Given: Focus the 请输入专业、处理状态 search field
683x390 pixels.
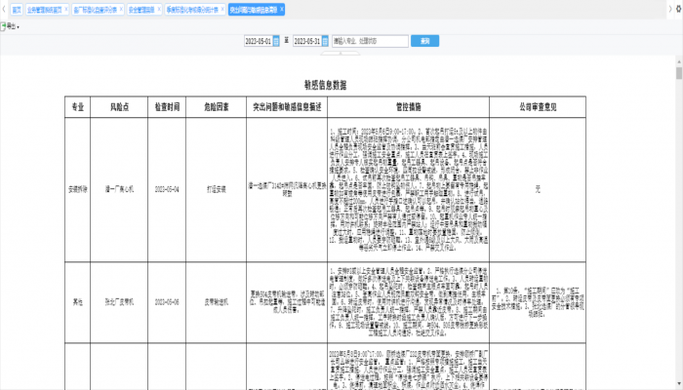Looking at the screenshot, I should point(368,42).
